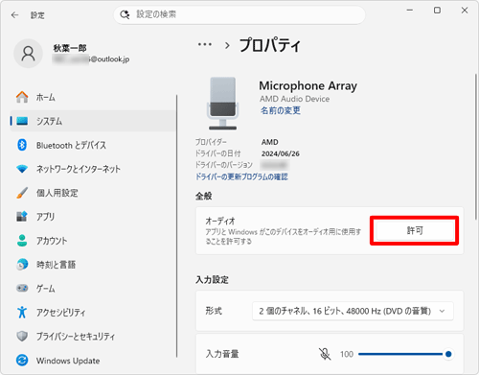Open the breadcrumb ellipsis menu
Screen dimensions: 479x375
205,44
